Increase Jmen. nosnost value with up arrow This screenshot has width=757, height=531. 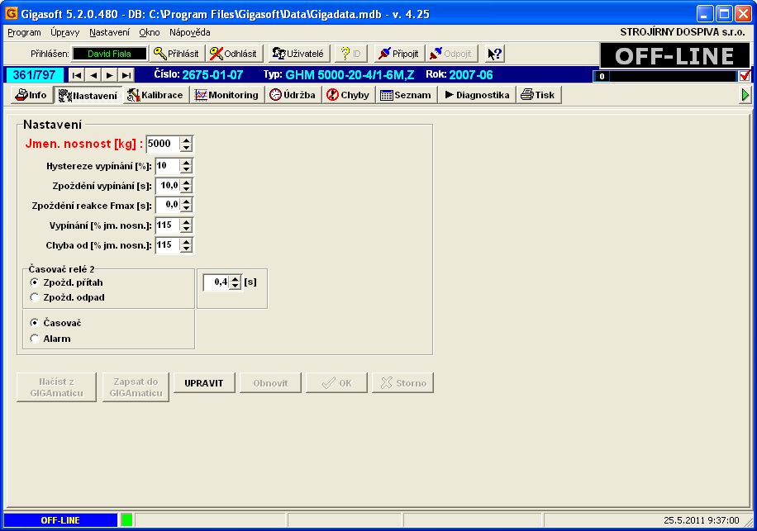[186, 140]
